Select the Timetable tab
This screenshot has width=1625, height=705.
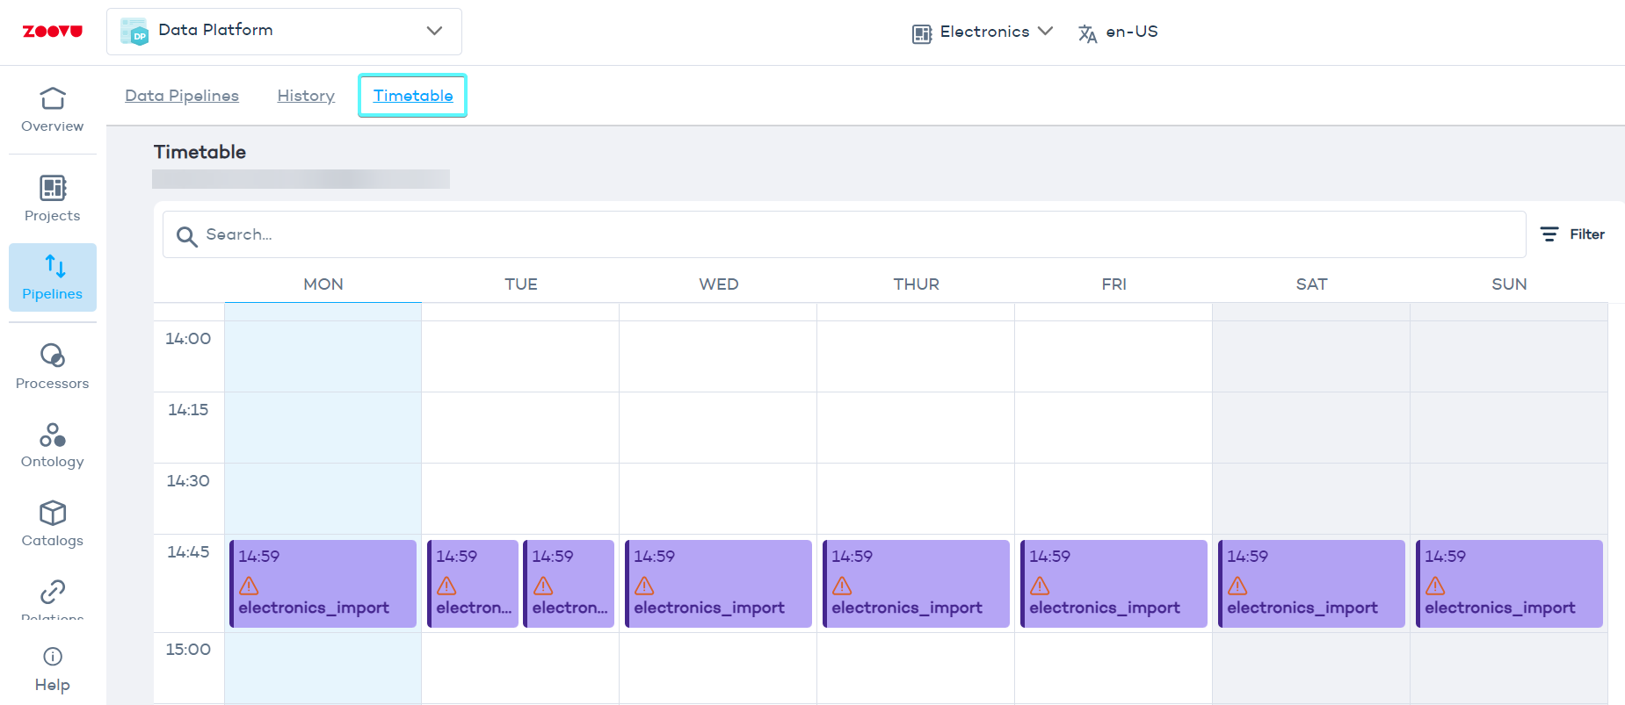coord(413,96)
